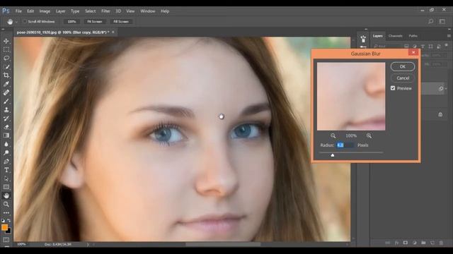Viewport: 453px width, 254px height.
Task: Open Hand tool preset picker dropdown
Action: coord(16,22)
